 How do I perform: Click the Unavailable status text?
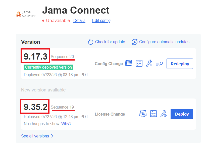point(58,21)
